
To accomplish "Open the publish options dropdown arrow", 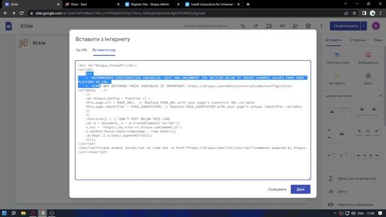I will point(364,26).
